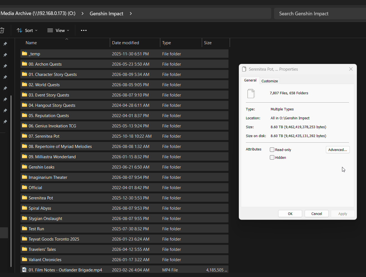The image size is (366, 277).
Task: Select the Serenitea Pot folder name
Action: (x=41, y=198)
